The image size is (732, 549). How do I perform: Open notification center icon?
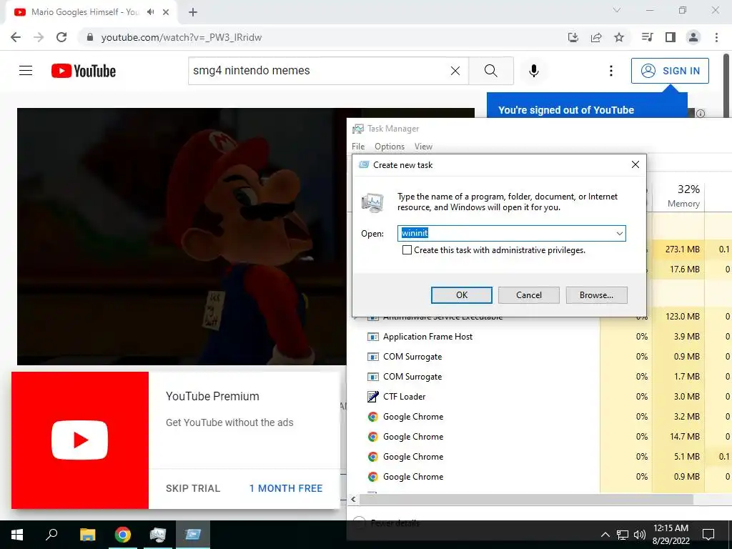pyautogui.click(x=708, y=535)
